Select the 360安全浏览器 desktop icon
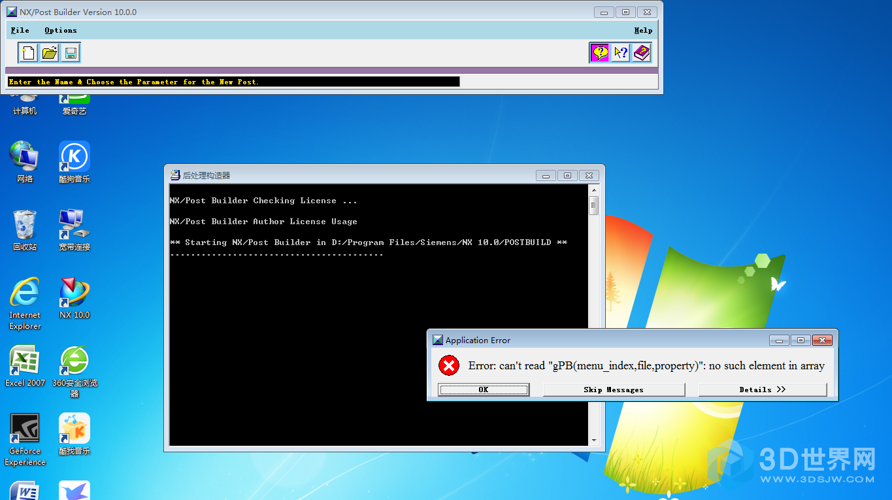Screen dimensions: 892x500 pyautogui.click(x=74, y=371)
